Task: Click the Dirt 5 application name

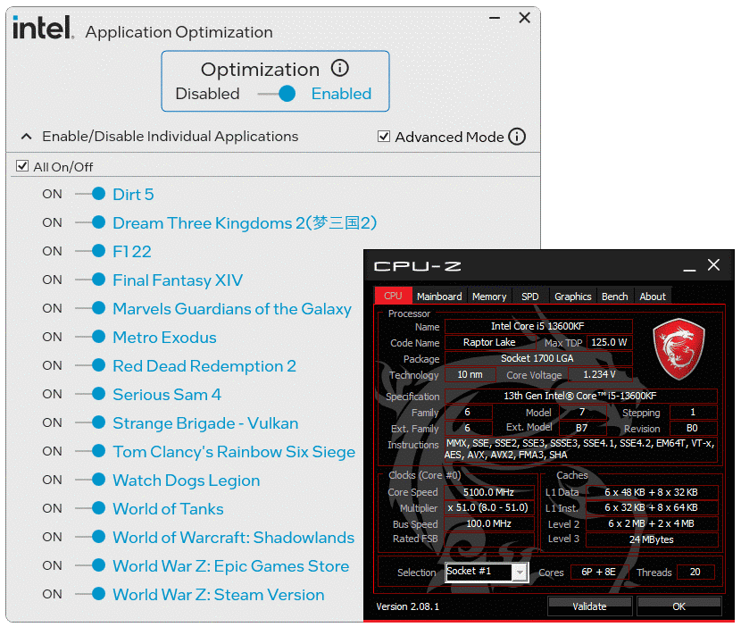Action: 133,195
